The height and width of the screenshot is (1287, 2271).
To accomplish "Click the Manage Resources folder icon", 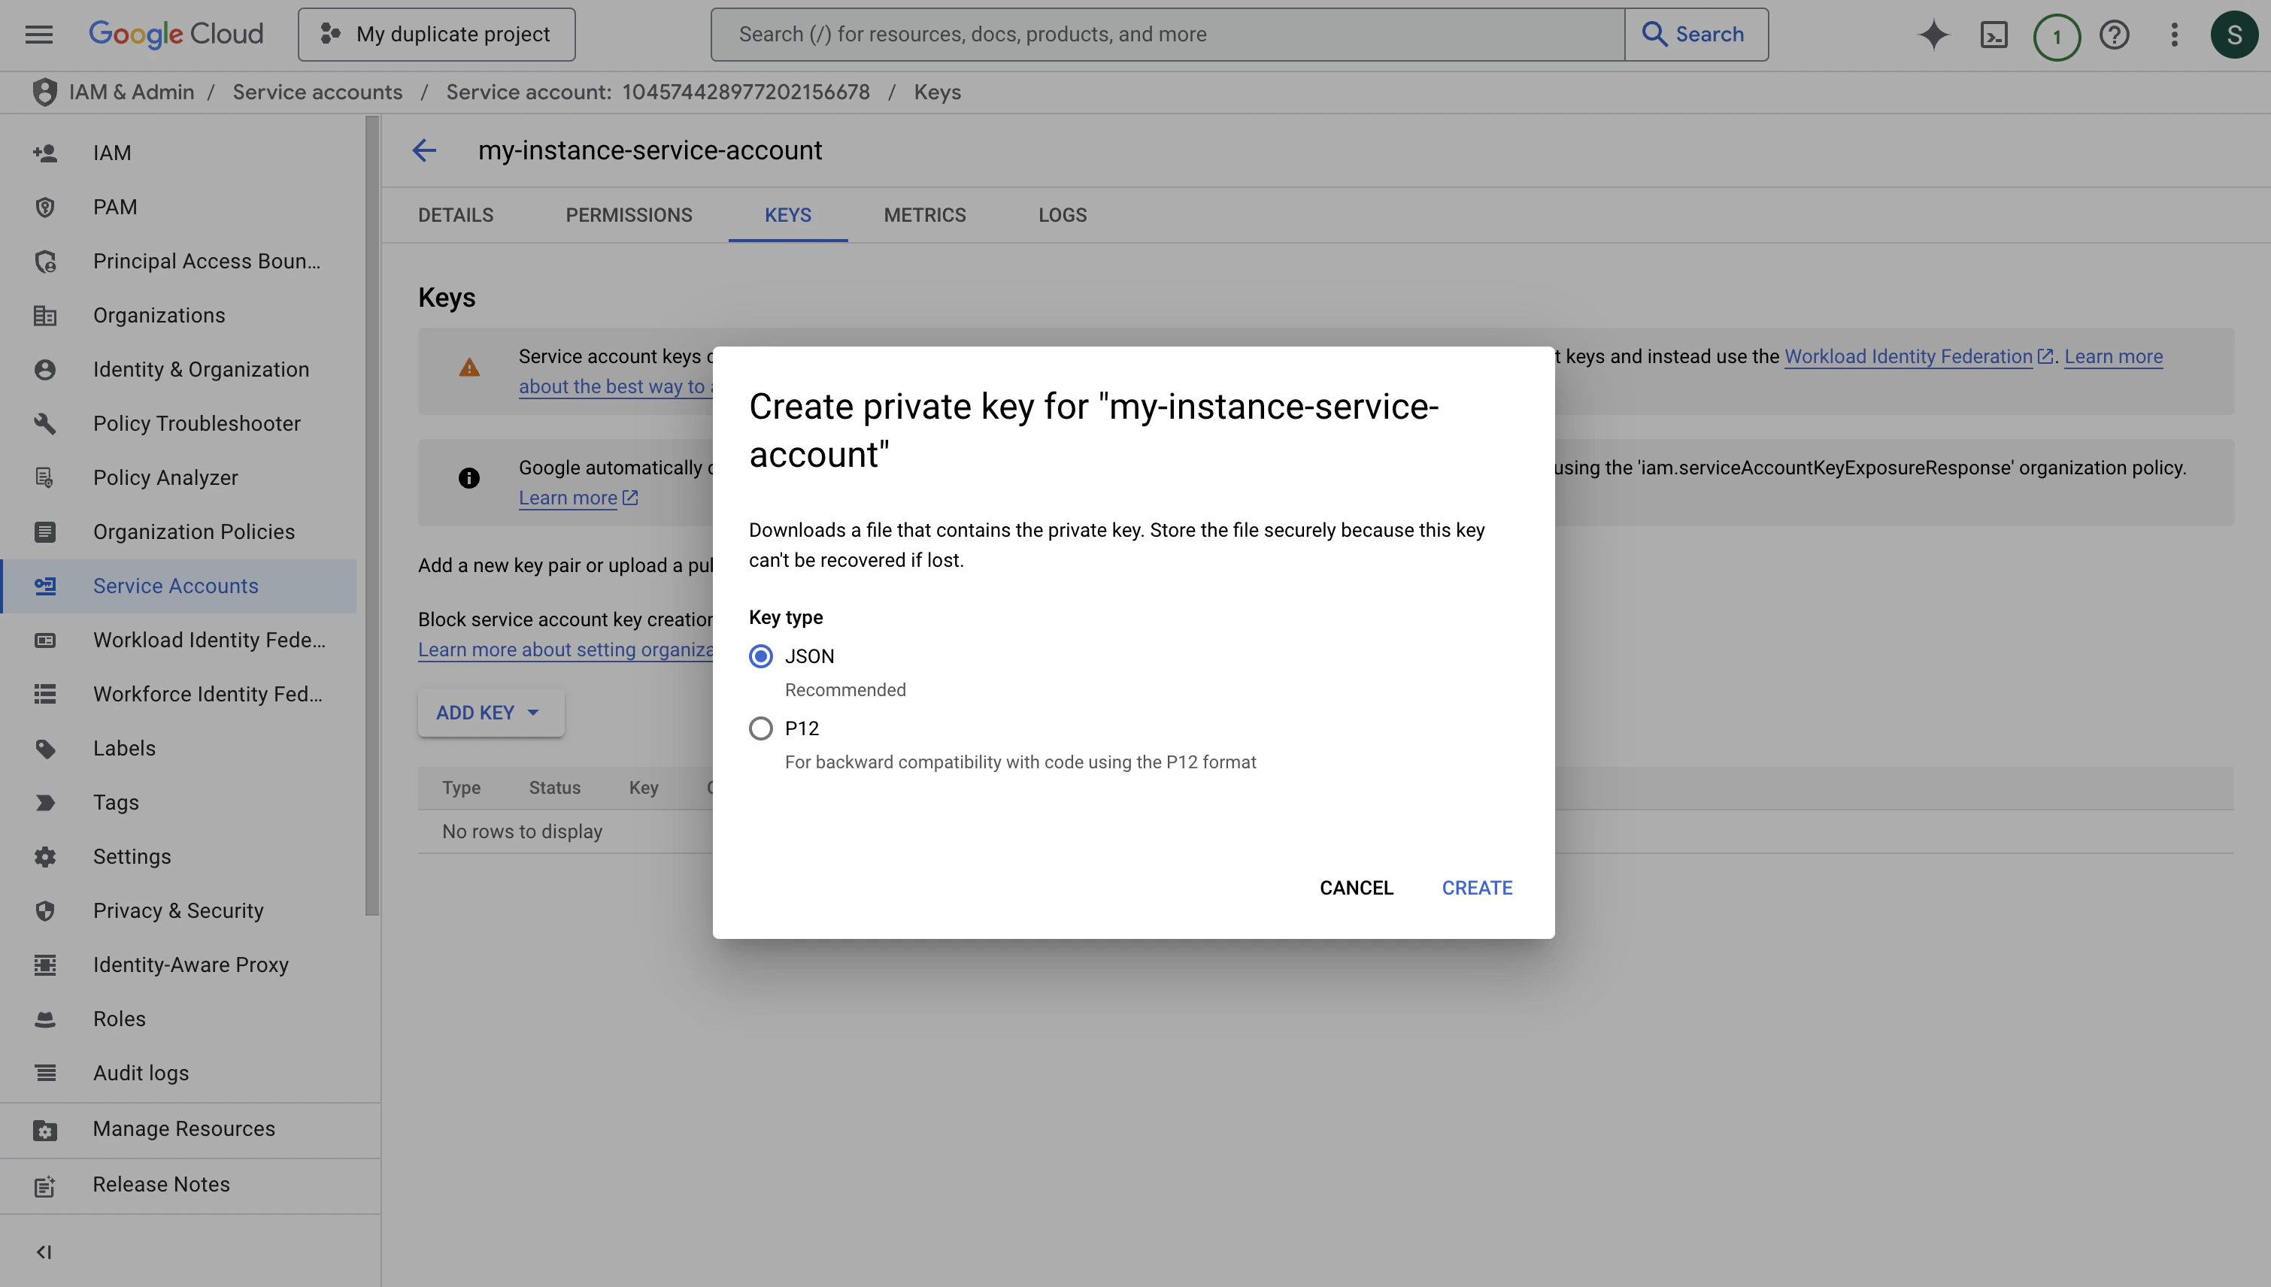I will [x=45, y=1130].
